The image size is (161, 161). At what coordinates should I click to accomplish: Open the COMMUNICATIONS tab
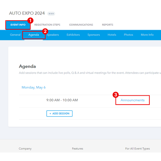(81, 25)
